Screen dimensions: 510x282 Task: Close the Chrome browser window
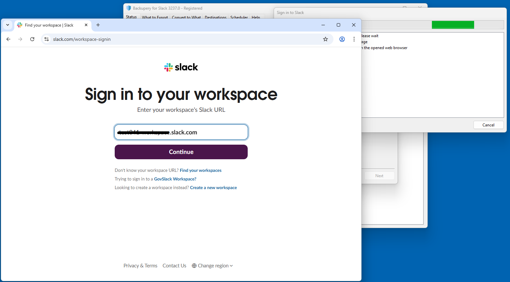(x=354, y=25)
